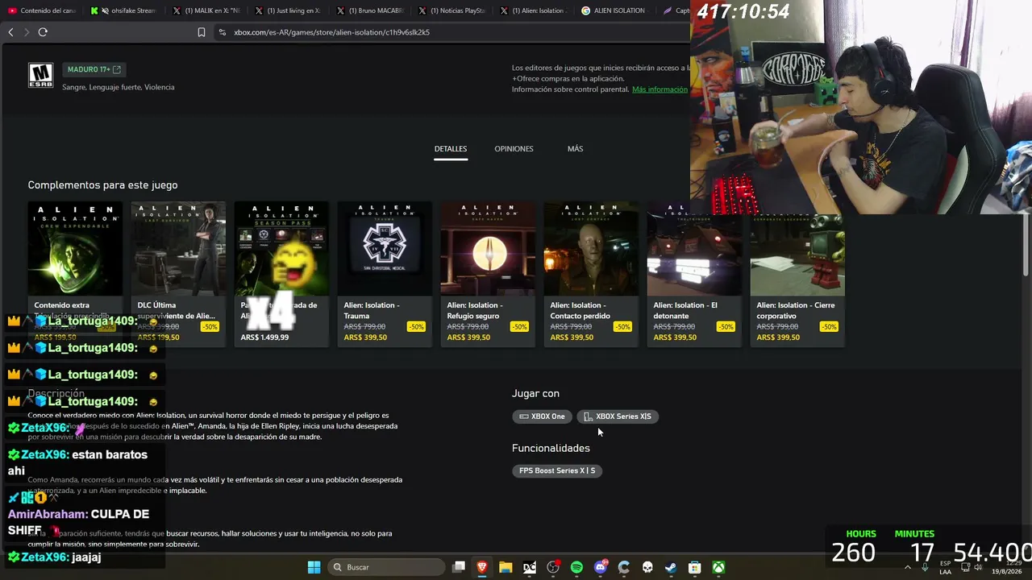The image size is (1032, 580).
Task: Open 'Alien: Isolation - Trauma' add-on
Action: pos(385,274)
